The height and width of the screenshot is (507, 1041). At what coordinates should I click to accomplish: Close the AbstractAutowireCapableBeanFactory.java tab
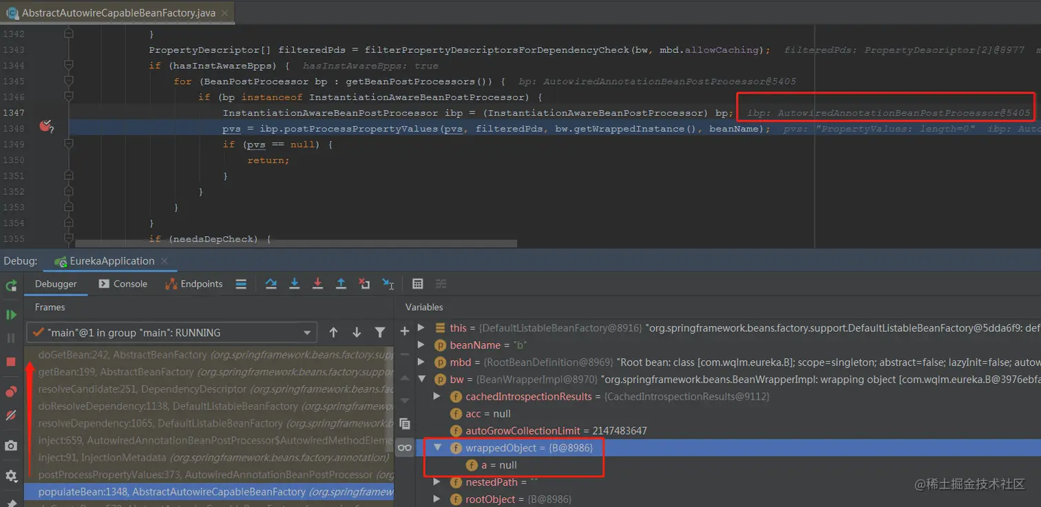click(x=224, y=13)
